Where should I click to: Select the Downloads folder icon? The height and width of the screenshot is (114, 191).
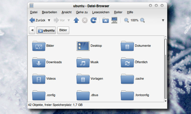39,62
